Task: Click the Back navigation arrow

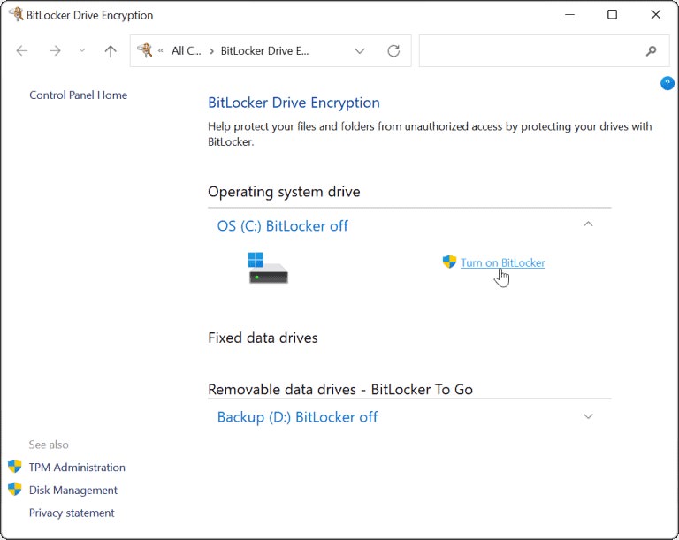Action: coord(21,51)
